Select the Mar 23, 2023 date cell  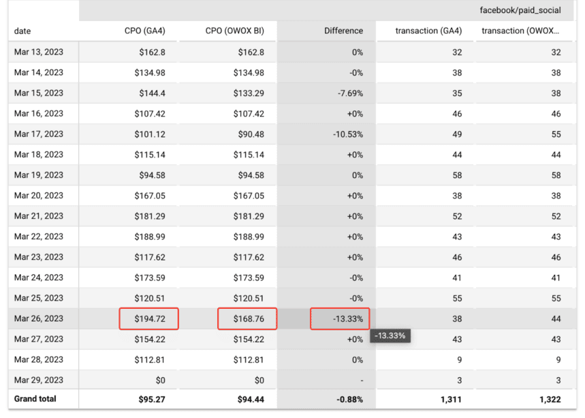(x=39, y=257)
